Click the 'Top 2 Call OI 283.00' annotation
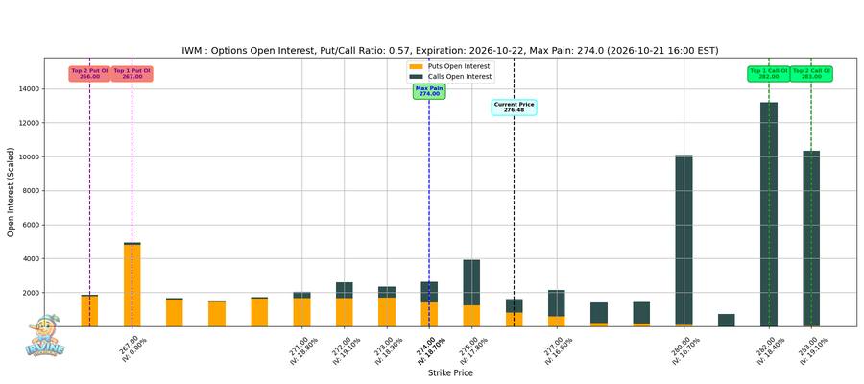Screen dimensions: 864x384 tap(811, 74)
